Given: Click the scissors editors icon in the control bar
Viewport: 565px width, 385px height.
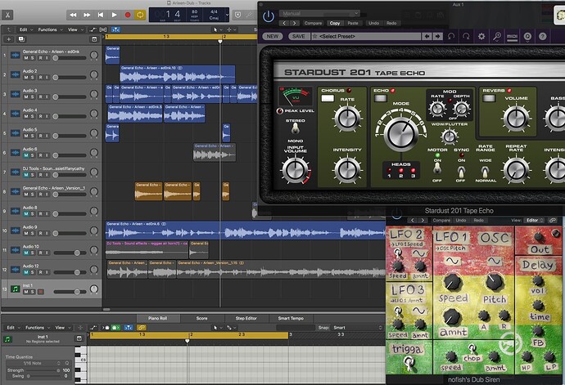Looking at the screenshot, I should click(7, 15).
